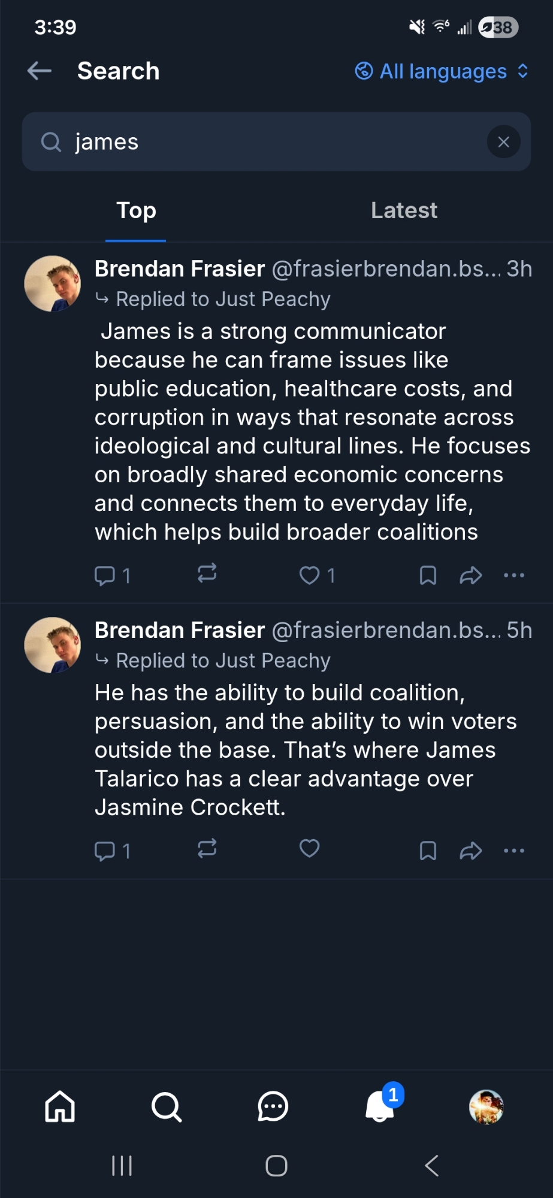Repost the "strong communicator" post
This screenshot has width=553, height=1198.
tap(207, 574)
